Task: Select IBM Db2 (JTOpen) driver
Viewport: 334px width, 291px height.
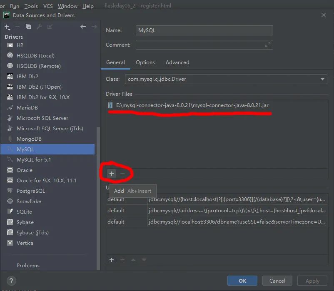Action: (47, 87)
